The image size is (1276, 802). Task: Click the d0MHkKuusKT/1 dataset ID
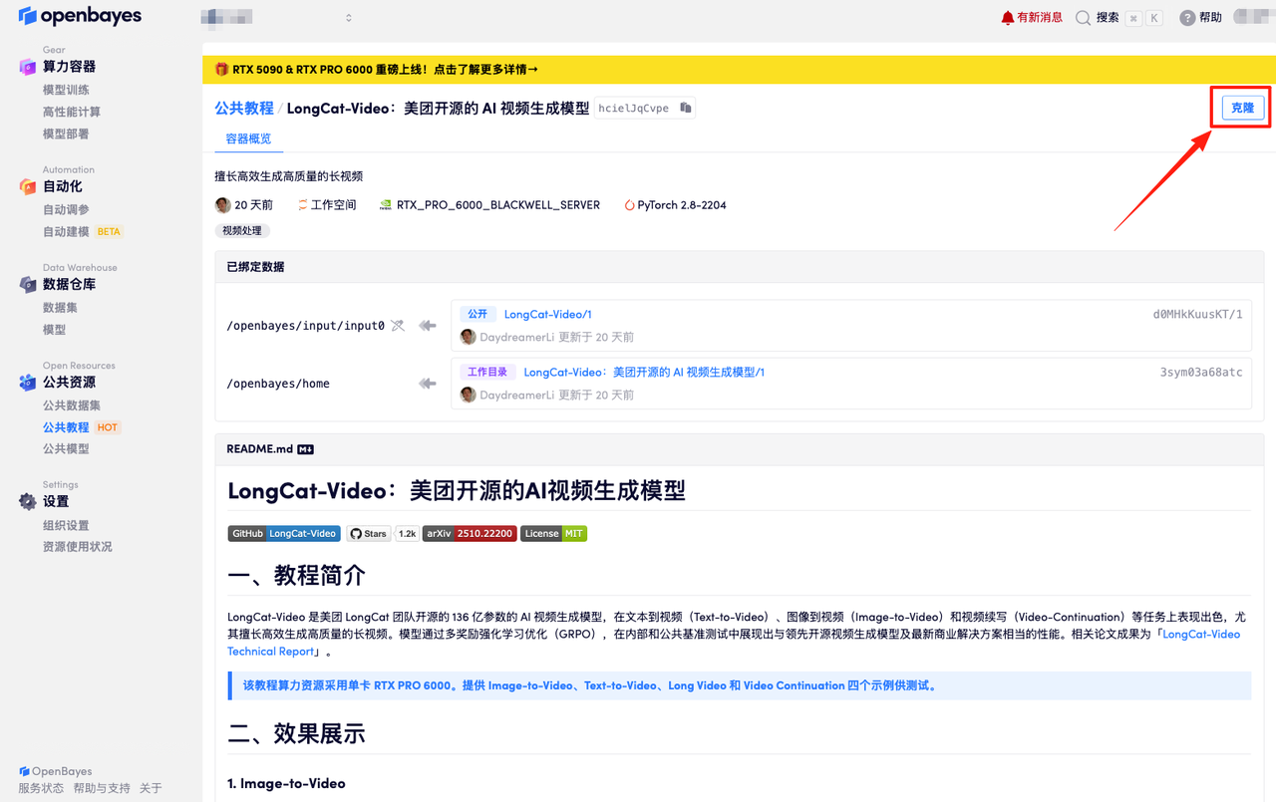(1197, 314)
